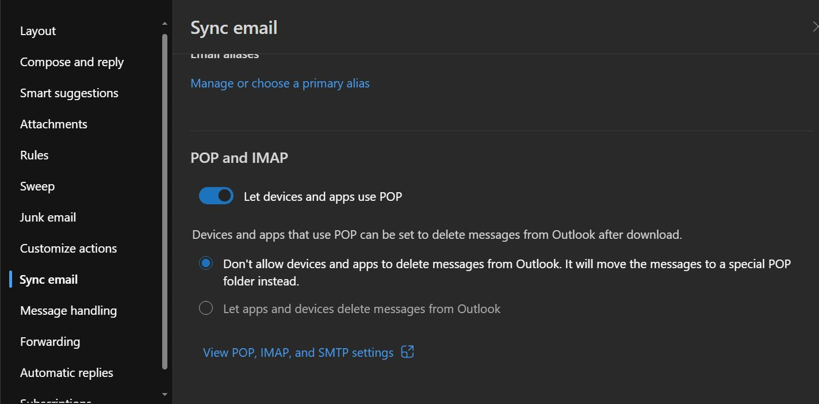Open Manage or choose a primary alias
The image size is (819, 404).
tap(280, 83)
